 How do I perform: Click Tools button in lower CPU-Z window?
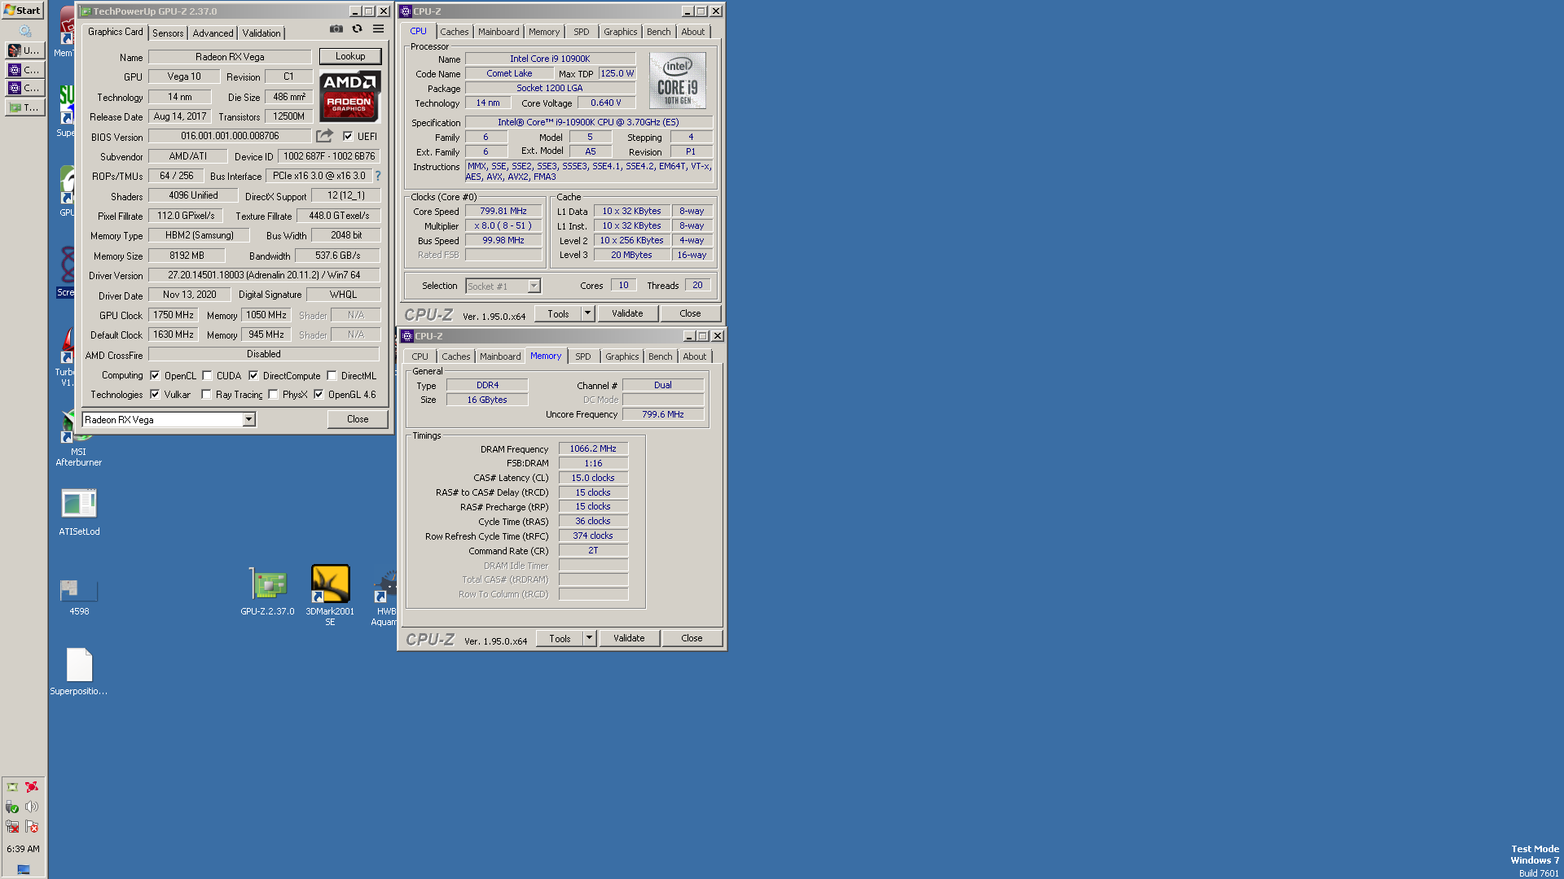point(560,638)
